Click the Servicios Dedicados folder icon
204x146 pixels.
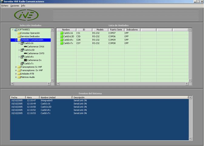(x=19, y=36)
